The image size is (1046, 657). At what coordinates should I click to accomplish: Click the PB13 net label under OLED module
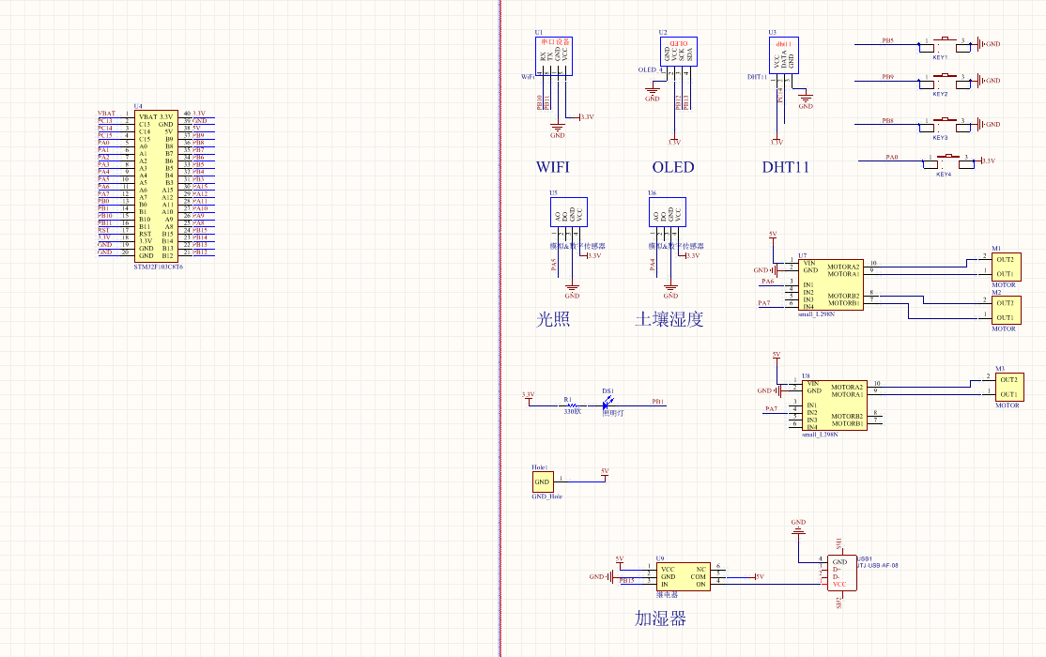click(685, 102)
